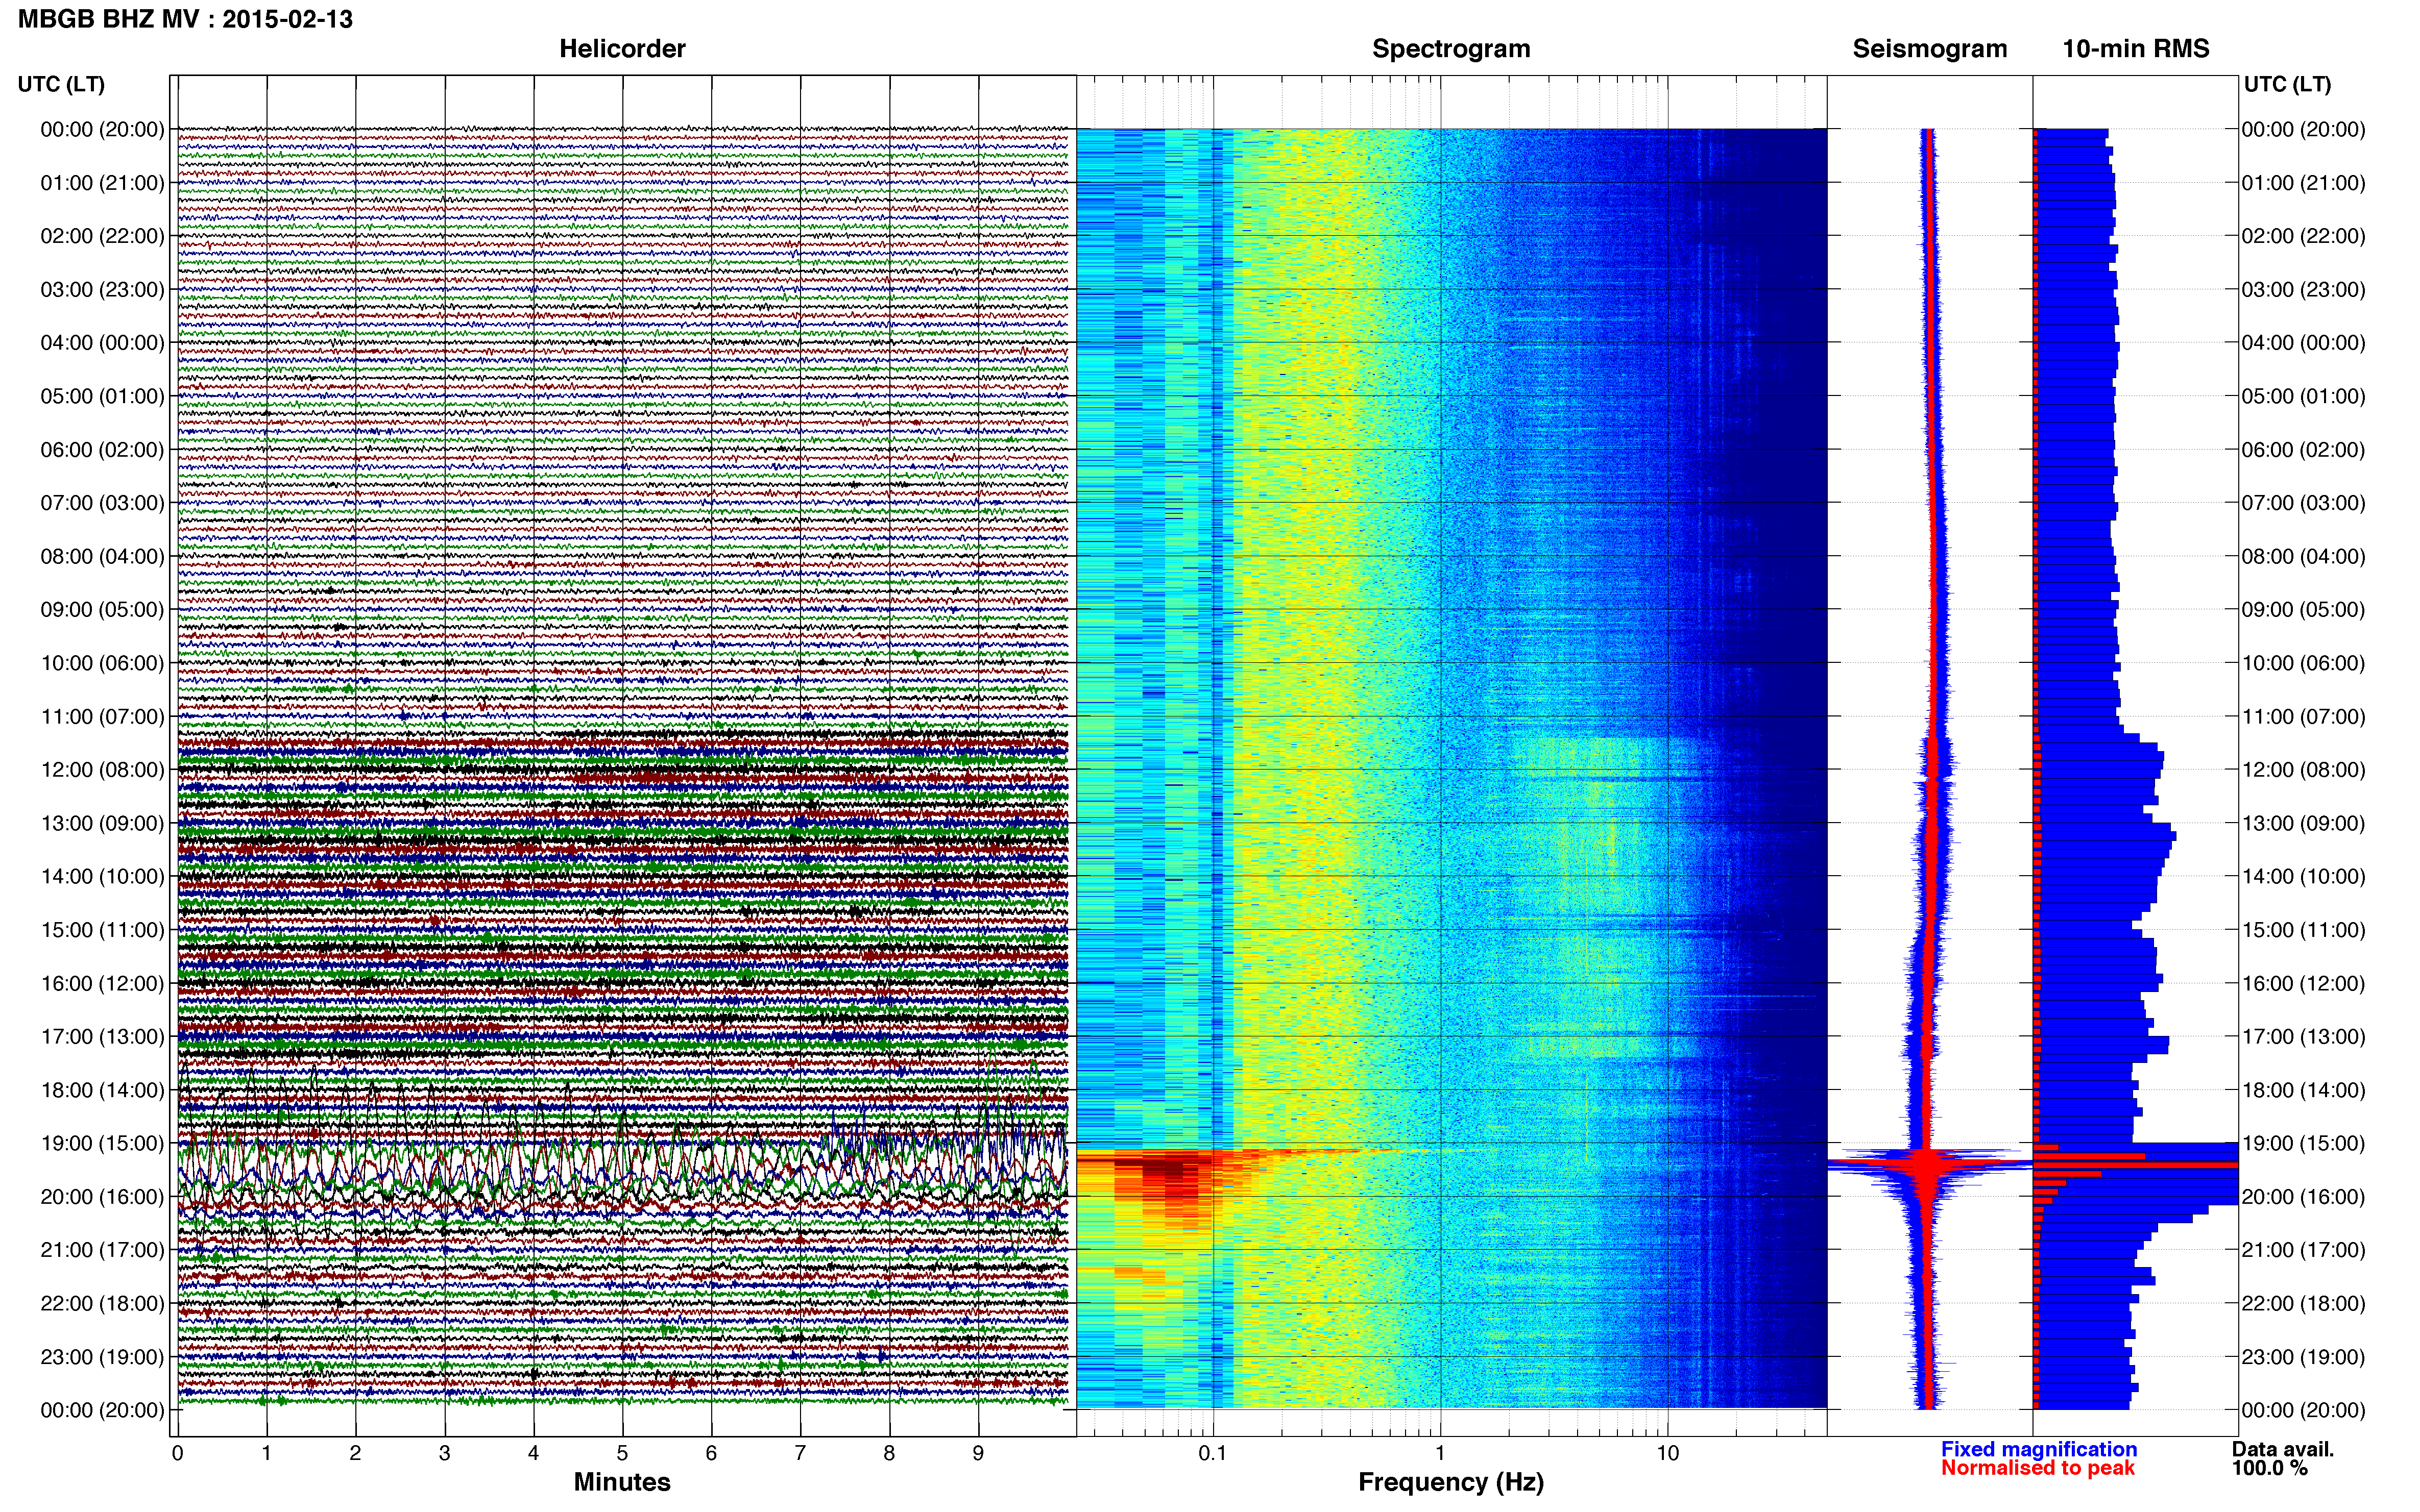Viewport: 2420px width, 1512px height.
Task: Click the '5' minutes tick label
Action: click(x=622, y=1454)
